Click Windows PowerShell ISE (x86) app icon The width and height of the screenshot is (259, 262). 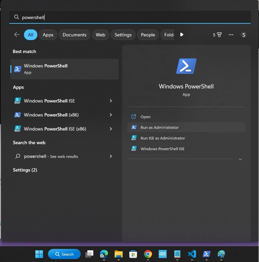[18, 129]
